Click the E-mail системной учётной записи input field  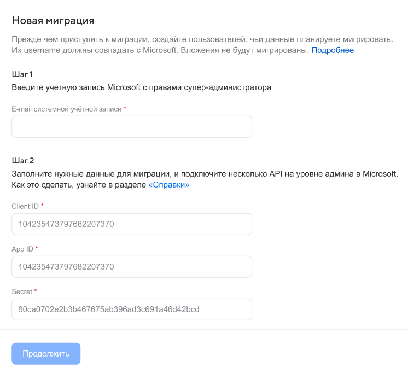click(x=131, y=127)
